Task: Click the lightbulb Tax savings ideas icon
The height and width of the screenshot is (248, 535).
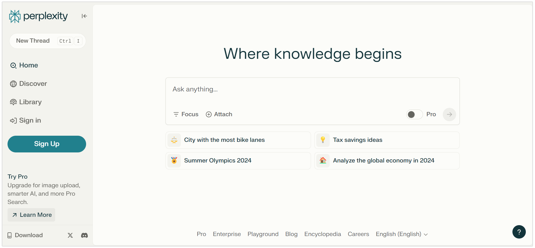Action: [323, 140]
